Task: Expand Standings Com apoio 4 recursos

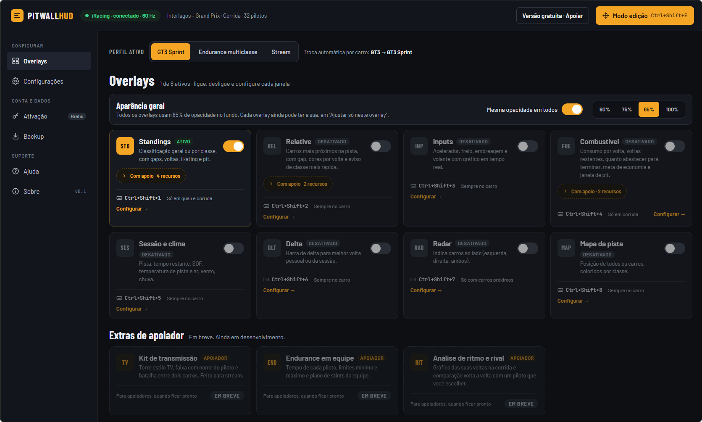Action: [151, 176]
